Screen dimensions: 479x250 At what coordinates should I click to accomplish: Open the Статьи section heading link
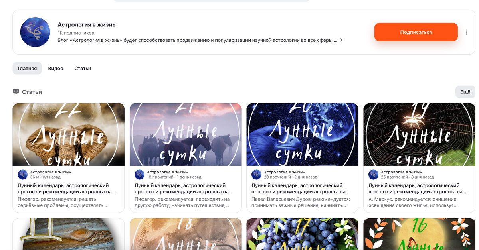[x=32, y=92]
